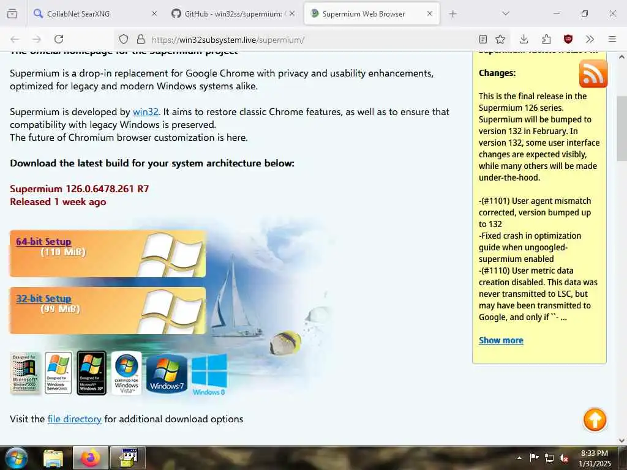Close the Supermium Web Browser tab
The height and width of the screenshot is (470, 627).
429,13
